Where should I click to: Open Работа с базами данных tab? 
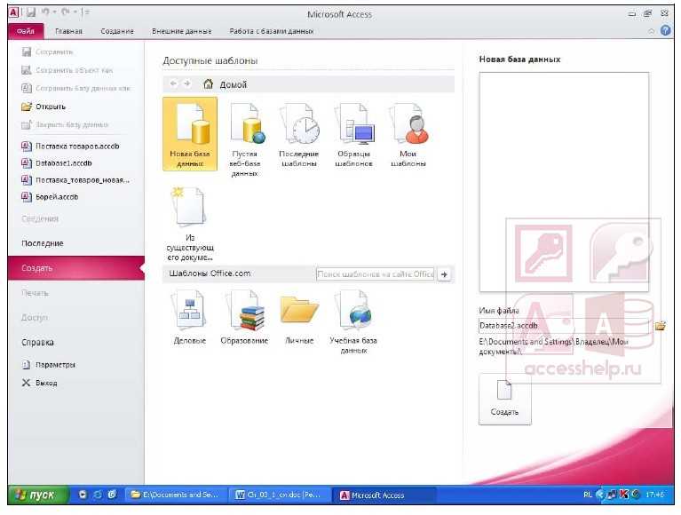[x=272, y=31]
